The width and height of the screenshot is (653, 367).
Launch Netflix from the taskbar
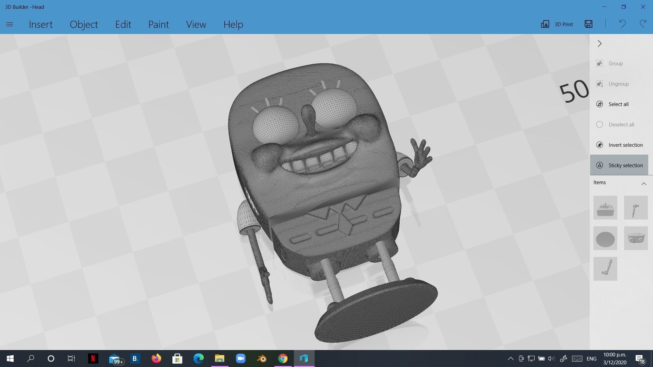pyautogui.click(x=93, y=359)
